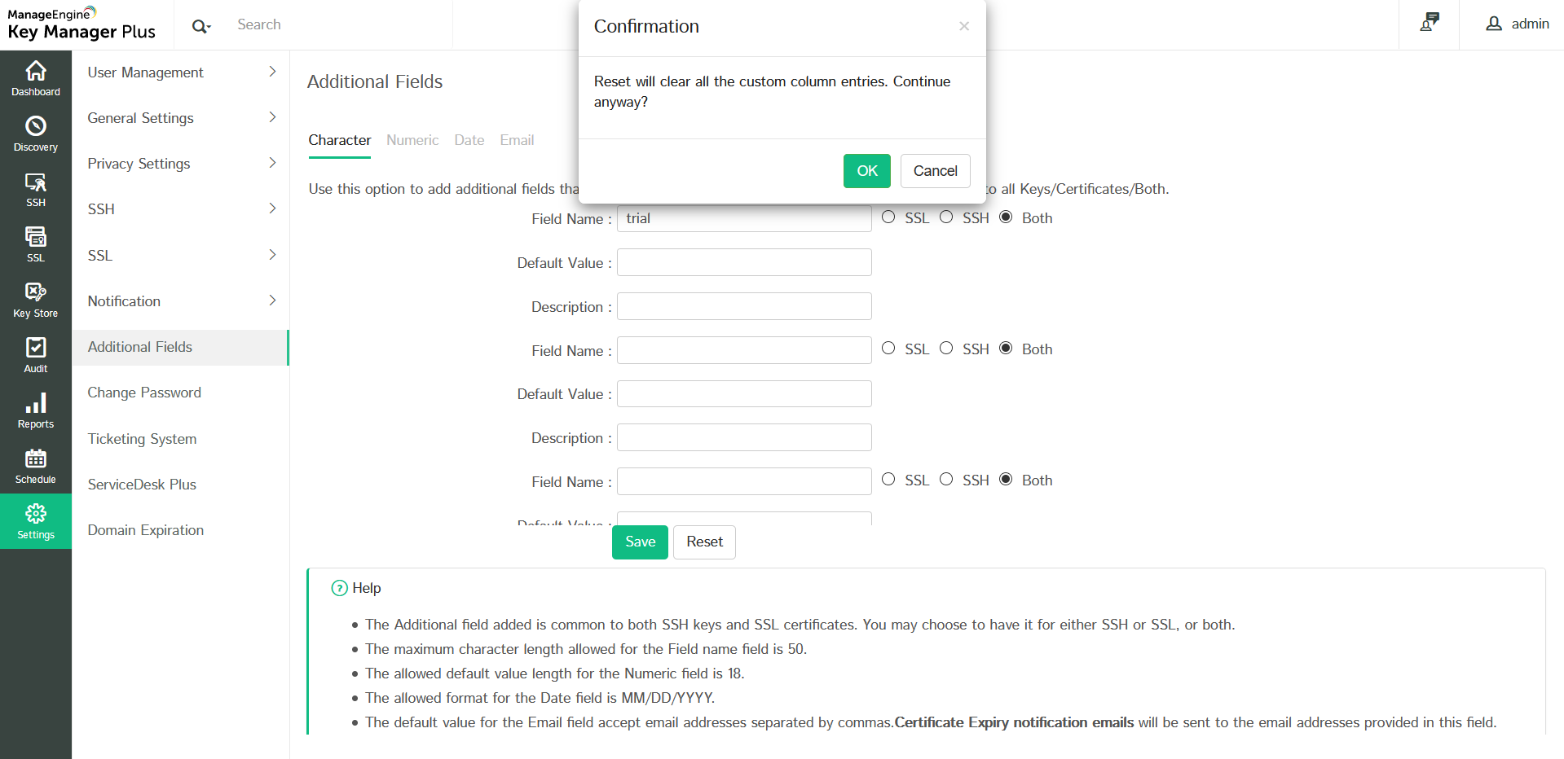This screenshot has height=759, width=1564.
Task: Expand the User Management menu
Action: coord(180,72)
